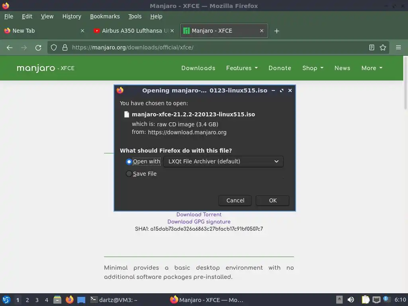Screen dimensions: 408x306
Task: Select the Save File radio button
Action: [129, 174]
